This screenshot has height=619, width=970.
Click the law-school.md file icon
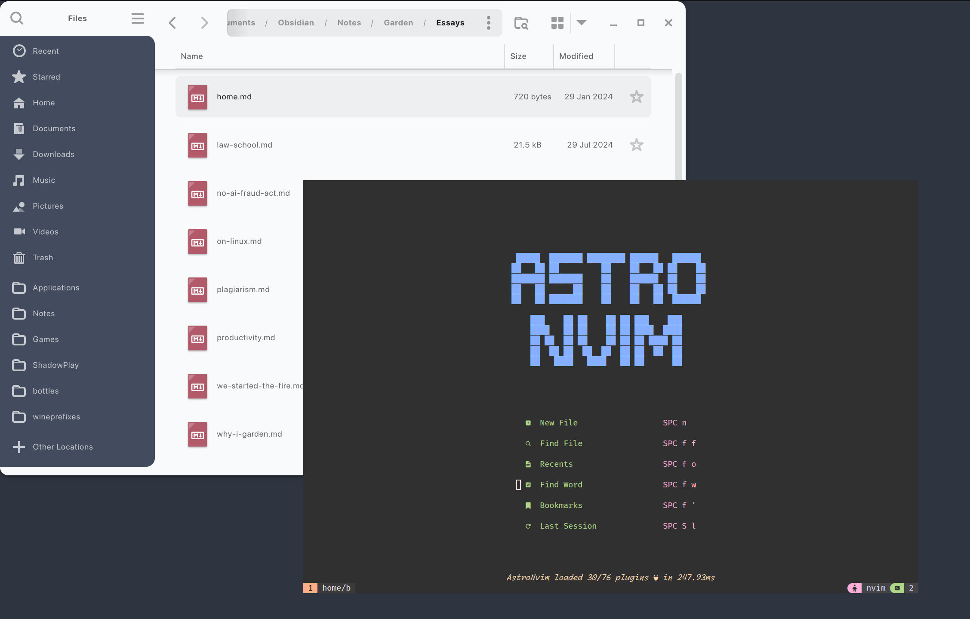[197, 145]
